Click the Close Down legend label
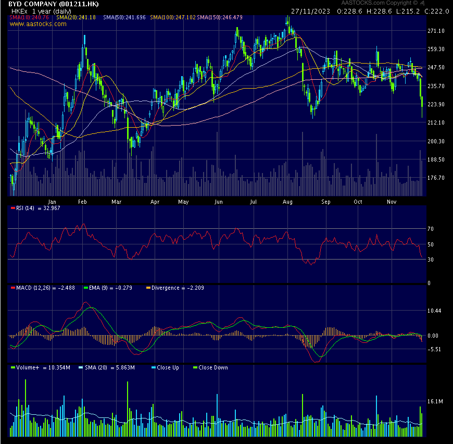The height and width of the screenshot is (444, 453). click(x=213, y=368)
